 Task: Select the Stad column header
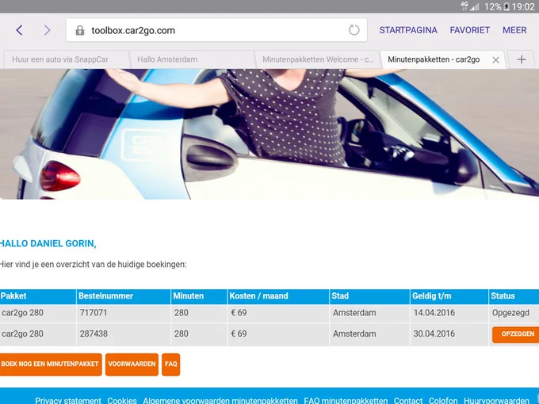coord(369,296)
